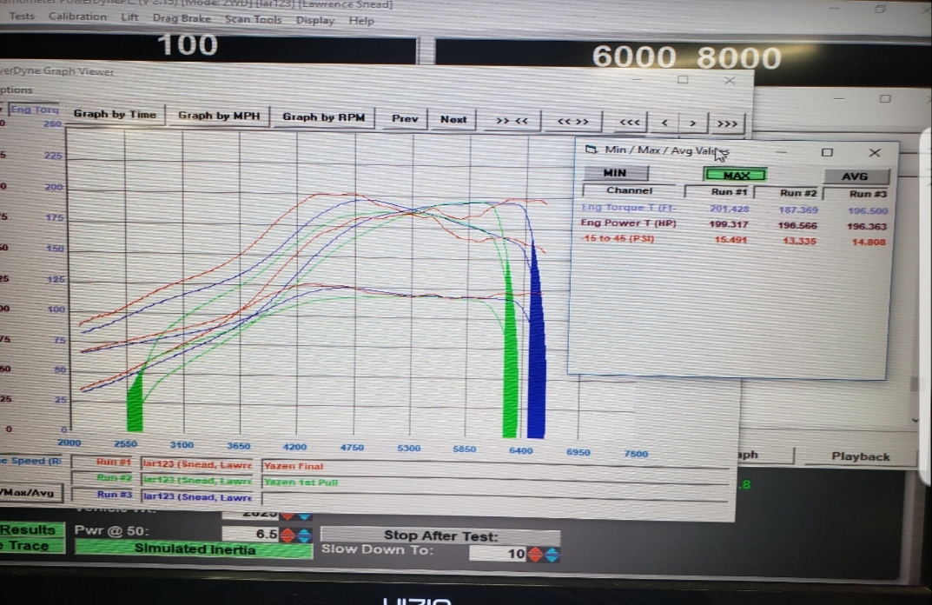
Task: Adjust Pwr @ 50 with blue stepper
Action: tap(304, 535)
